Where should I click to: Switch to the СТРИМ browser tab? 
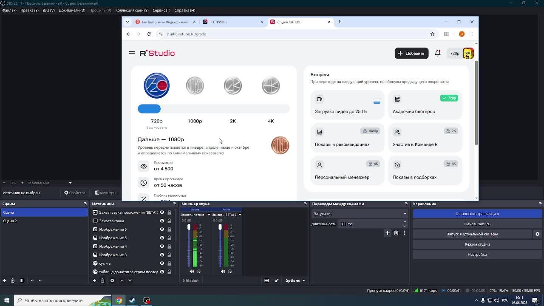[233, 22]
